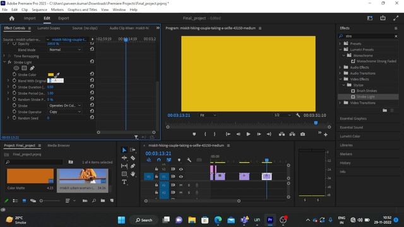Open the History panel

tap(345, 163)
